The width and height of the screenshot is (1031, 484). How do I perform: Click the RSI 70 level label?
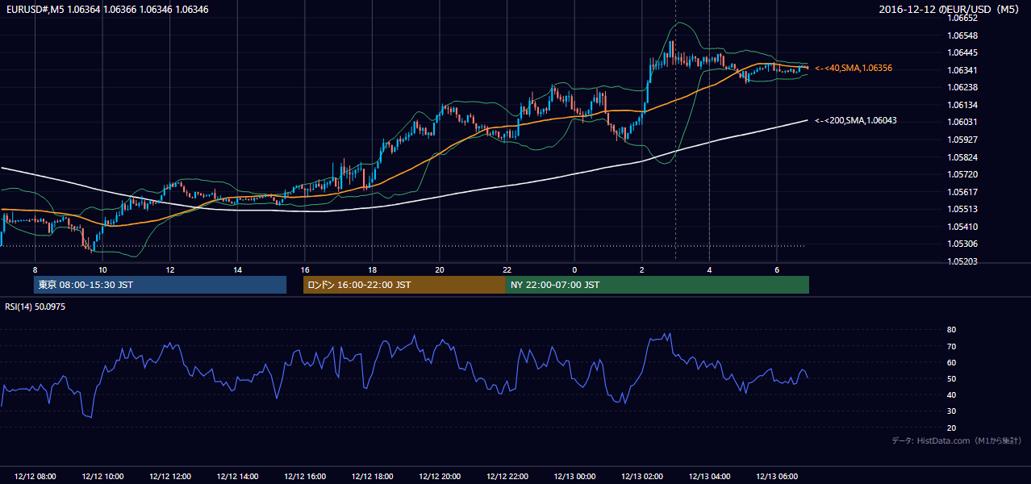coord(951,346)
